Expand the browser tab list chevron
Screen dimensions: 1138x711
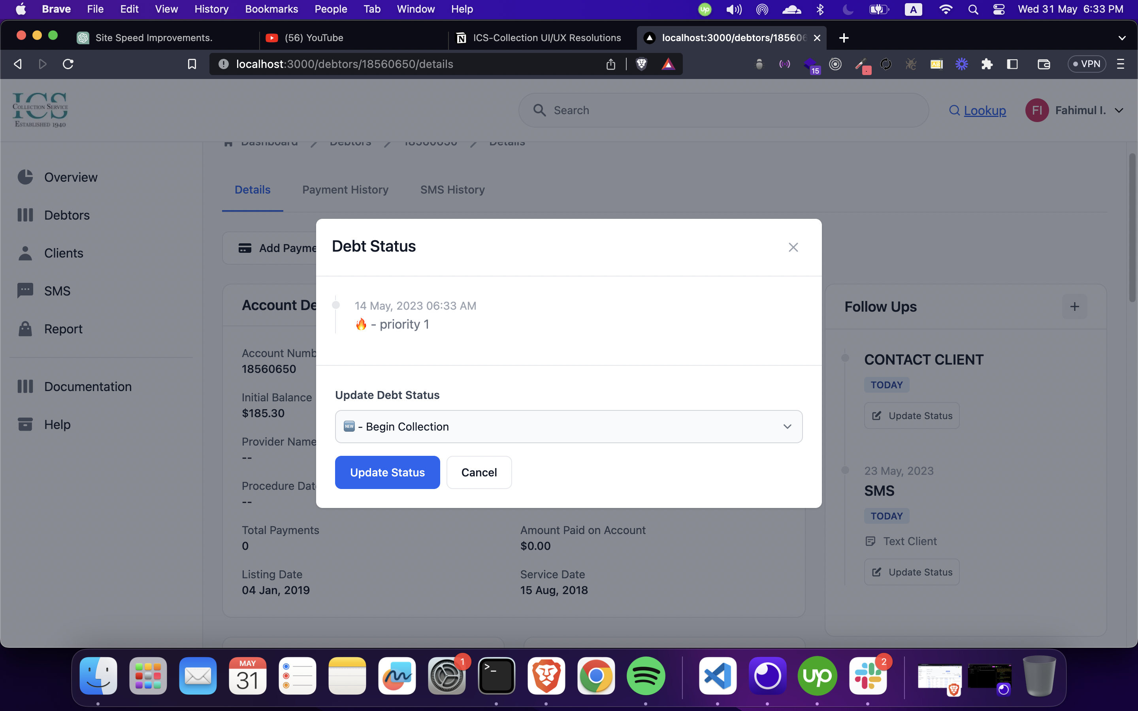click(1121, 38)
